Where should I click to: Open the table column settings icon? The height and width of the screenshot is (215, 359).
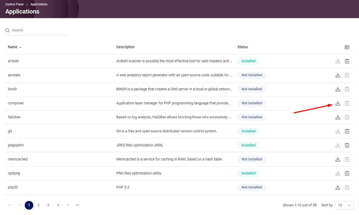tap(347, 47)
